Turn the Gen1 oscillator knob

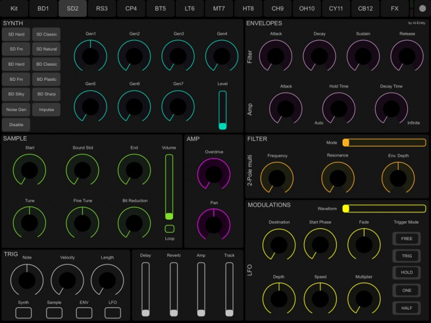click(91, 55)
